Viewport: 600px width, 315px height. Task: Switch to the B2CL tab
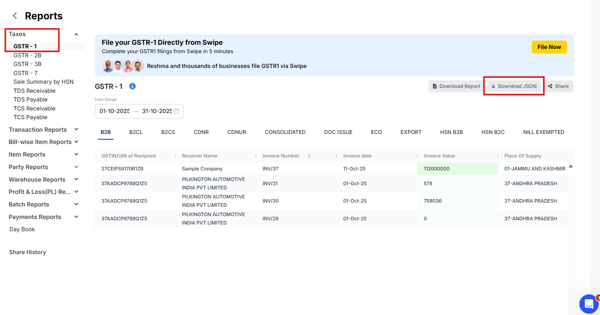coord(136,132)
